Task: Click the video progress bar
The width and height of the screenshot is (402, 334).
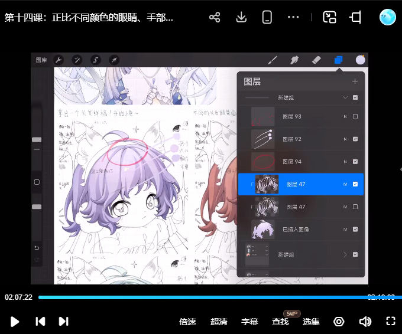Action: [x=201, y=297]
